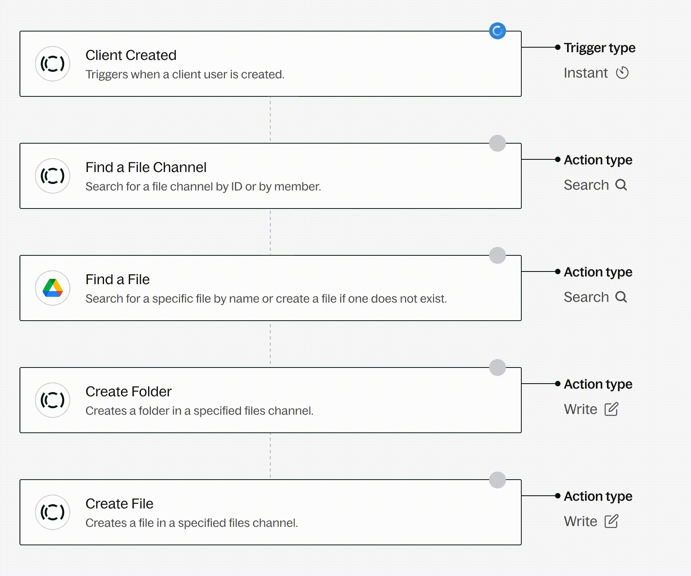Image resolution: width=691 pixels, height=576 pixels.
Task: Toggle the gray status dot on Find a File card
Action: pyautogui.click(x=497, y=255)
